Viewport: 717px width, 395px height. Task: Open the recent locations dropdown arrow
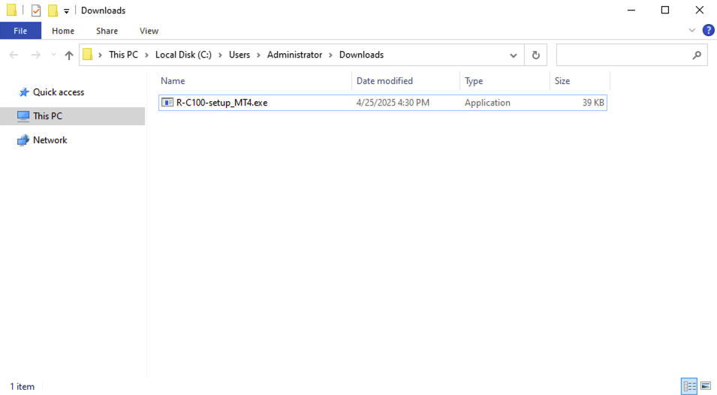coord(53,55)
